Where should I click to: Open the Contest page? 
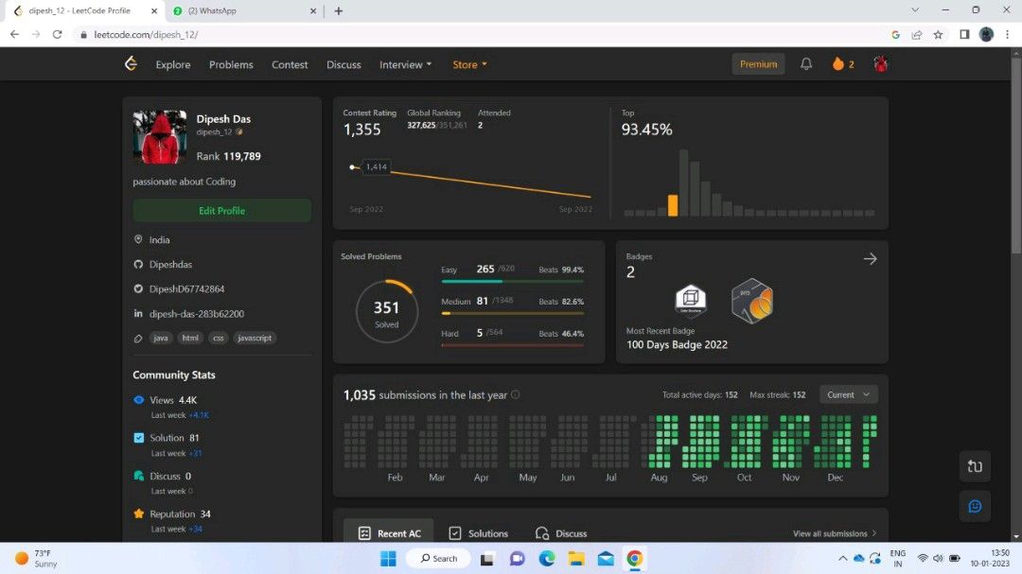(x=291, y=64)
